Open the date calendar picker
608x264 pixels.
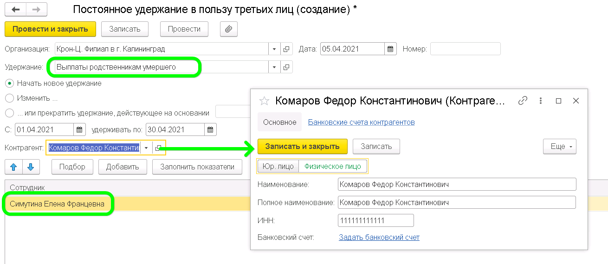pos(390,49)
